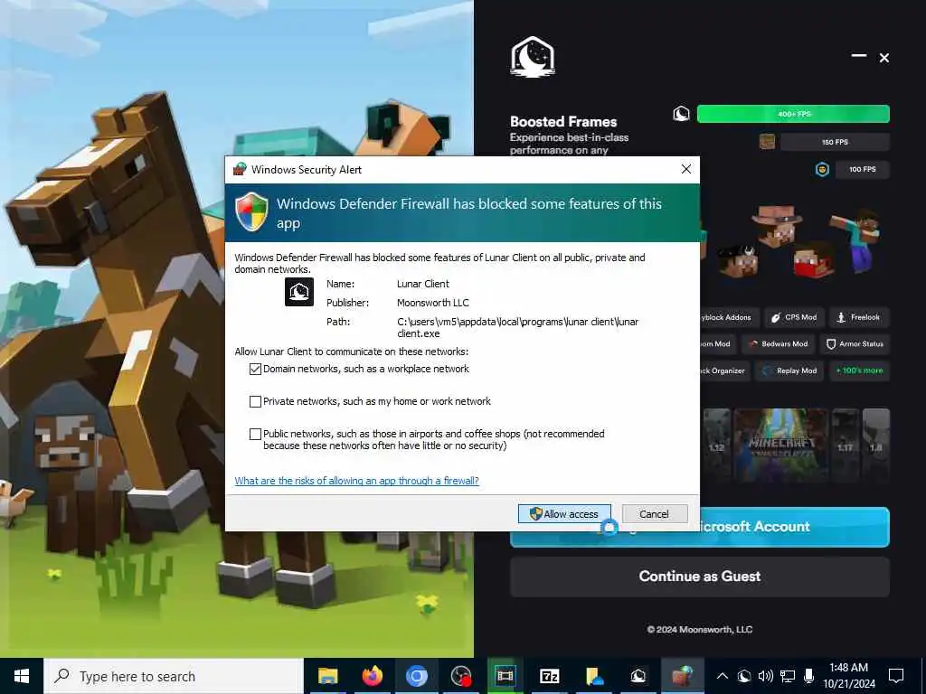
Task: Open the screen recorder taskbar icon
Action: click(x=460, y=676)
